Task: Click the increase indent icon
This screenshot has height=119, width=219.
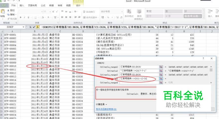Action: (79, 17)
